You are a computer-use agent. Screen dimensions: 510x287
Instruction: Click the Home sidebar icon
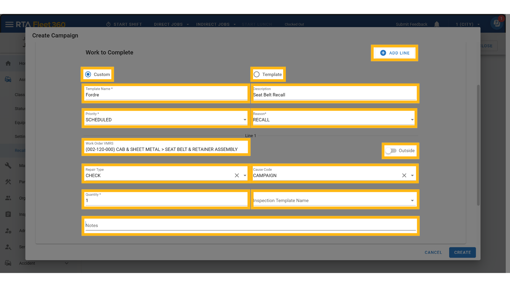[8, 63]
